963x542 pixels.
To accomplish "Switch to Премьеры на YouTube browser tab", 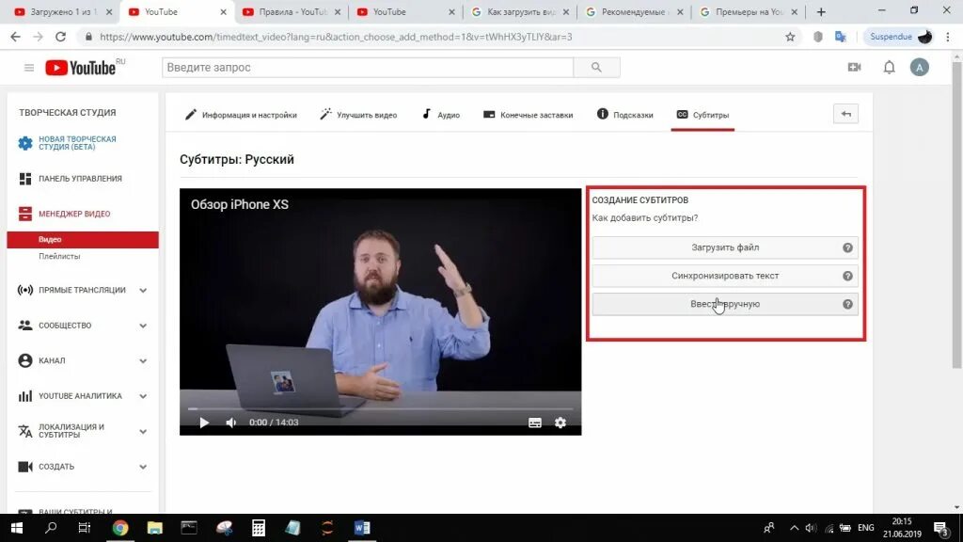I will click(748, 11).
